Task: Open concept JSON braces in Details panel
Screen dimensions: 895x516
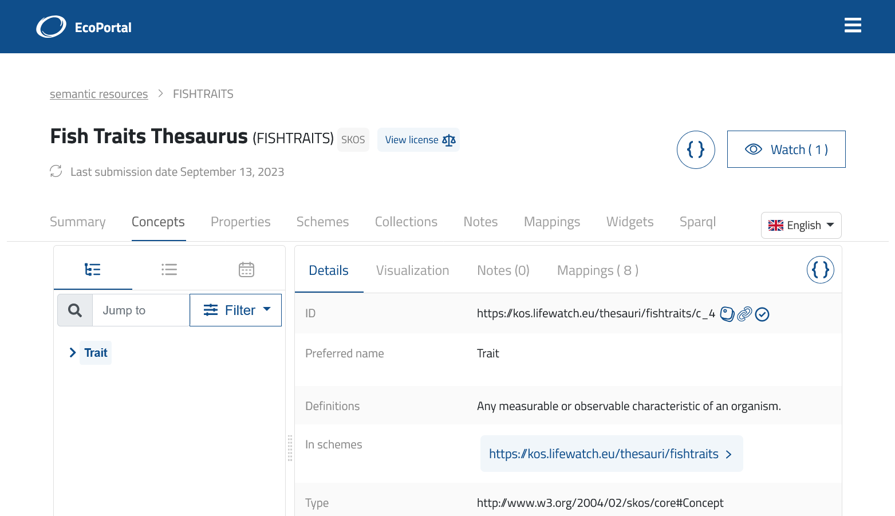Action: pos(820,270)
